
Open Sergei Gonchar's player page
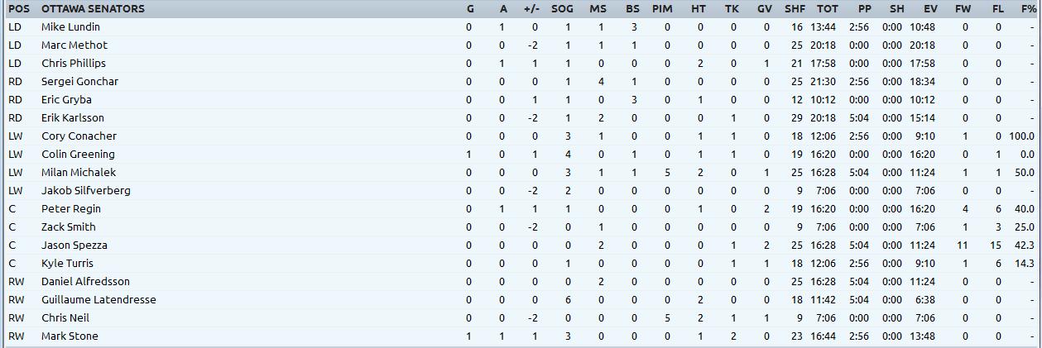[x=79, y=81]
